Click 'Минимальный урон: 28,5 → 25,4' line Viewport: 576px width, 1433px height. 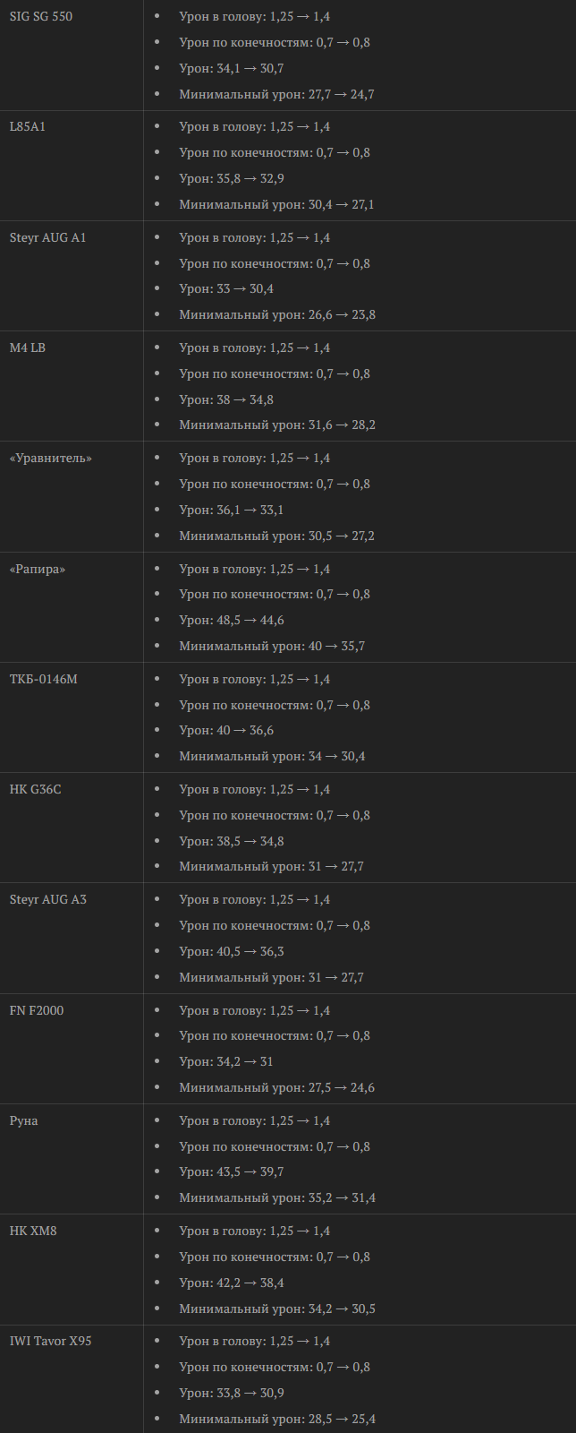[277, 1419]
